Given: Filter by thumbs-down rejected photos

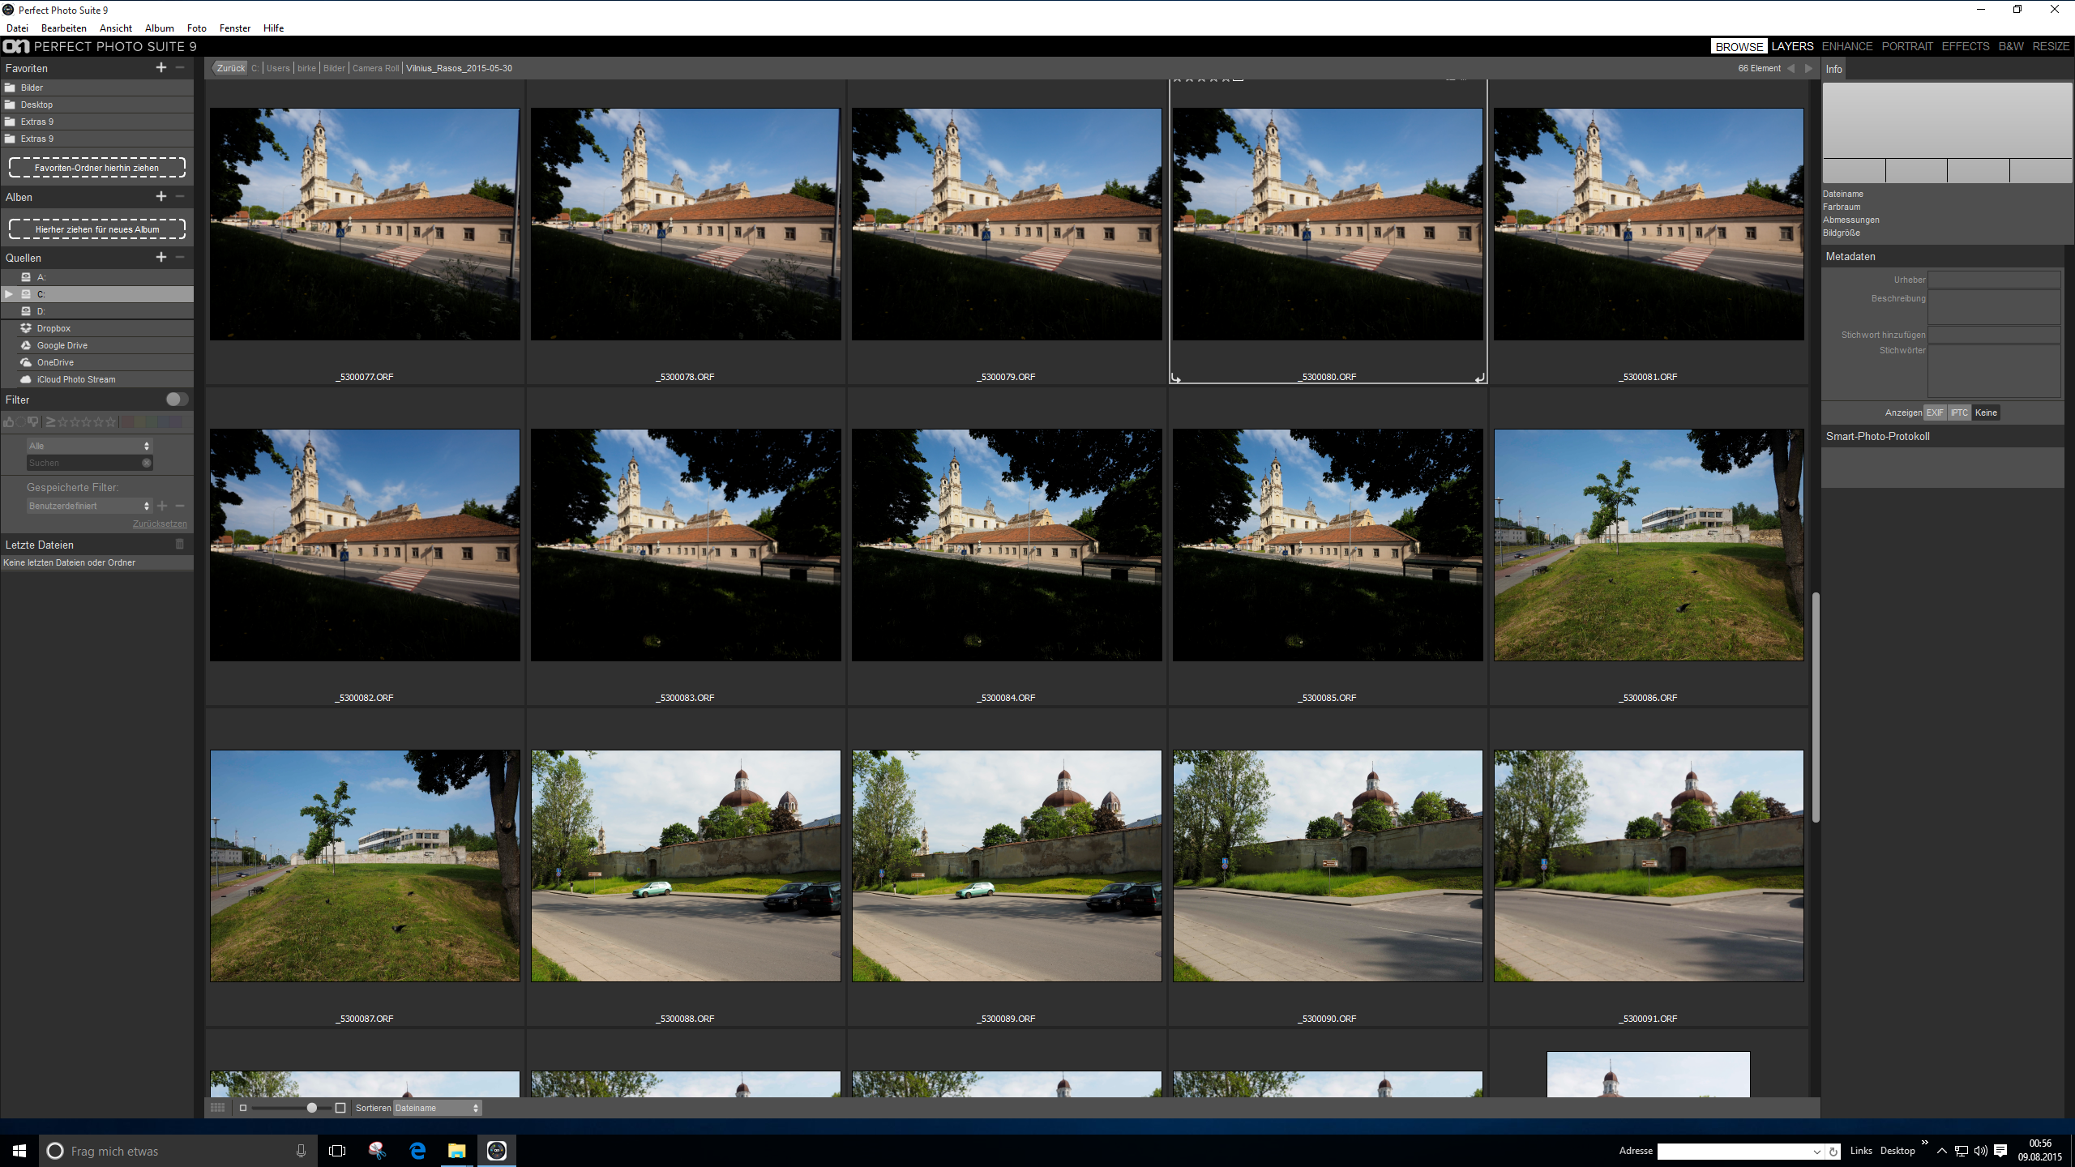Looking at the screenshot, I should [x=33, y=421].
